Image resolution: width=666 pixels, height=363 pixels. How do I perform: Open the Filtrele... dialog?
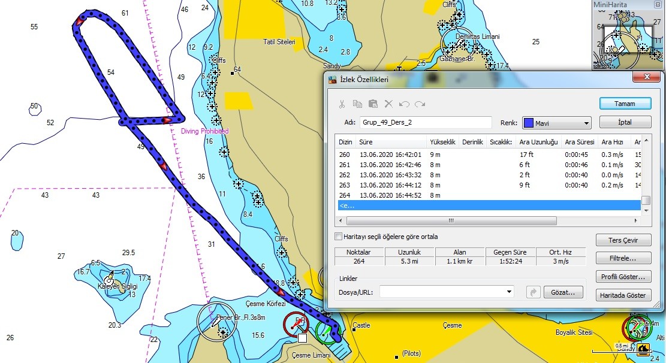click(623, 258)
